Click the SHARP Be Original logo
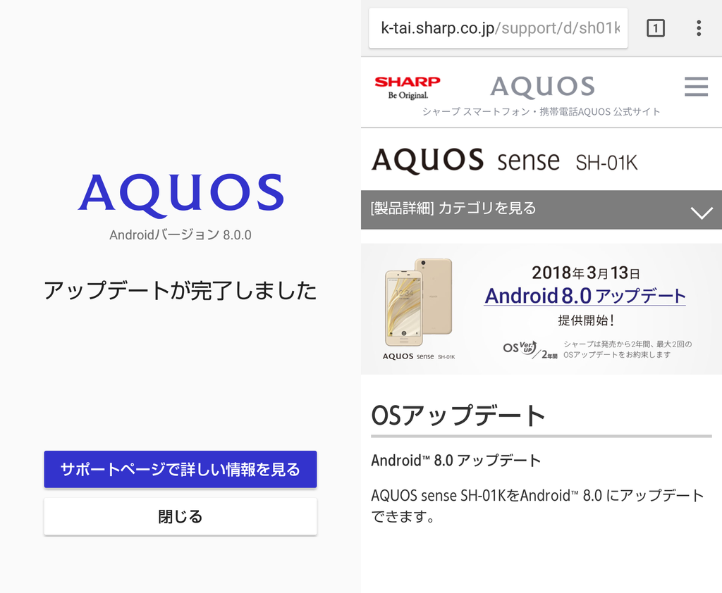Screen dimensions: 722x593 click(x=408, y=87)
